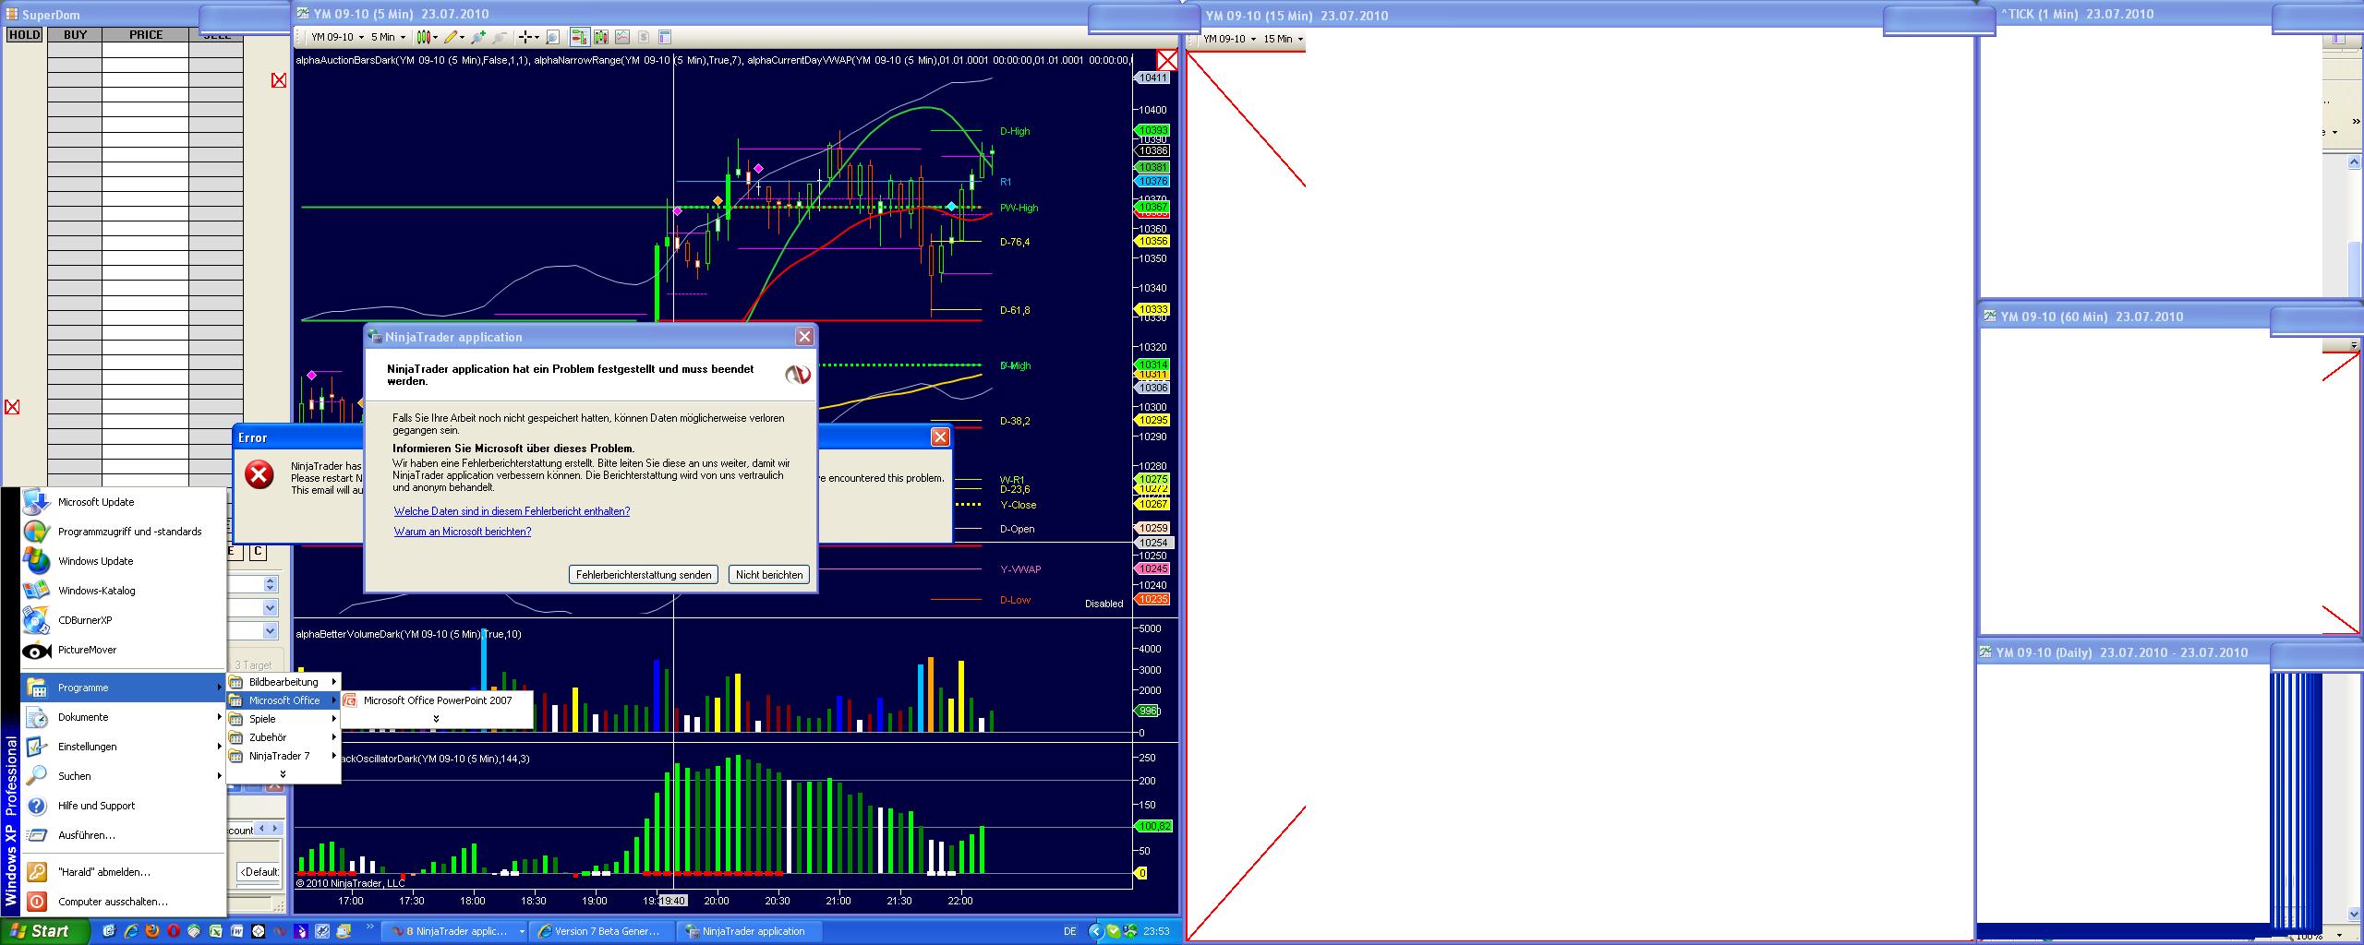Open the Zubehör folder menu
The width and height of the screenshot is (2364, 945).
(x=283, y=737)
